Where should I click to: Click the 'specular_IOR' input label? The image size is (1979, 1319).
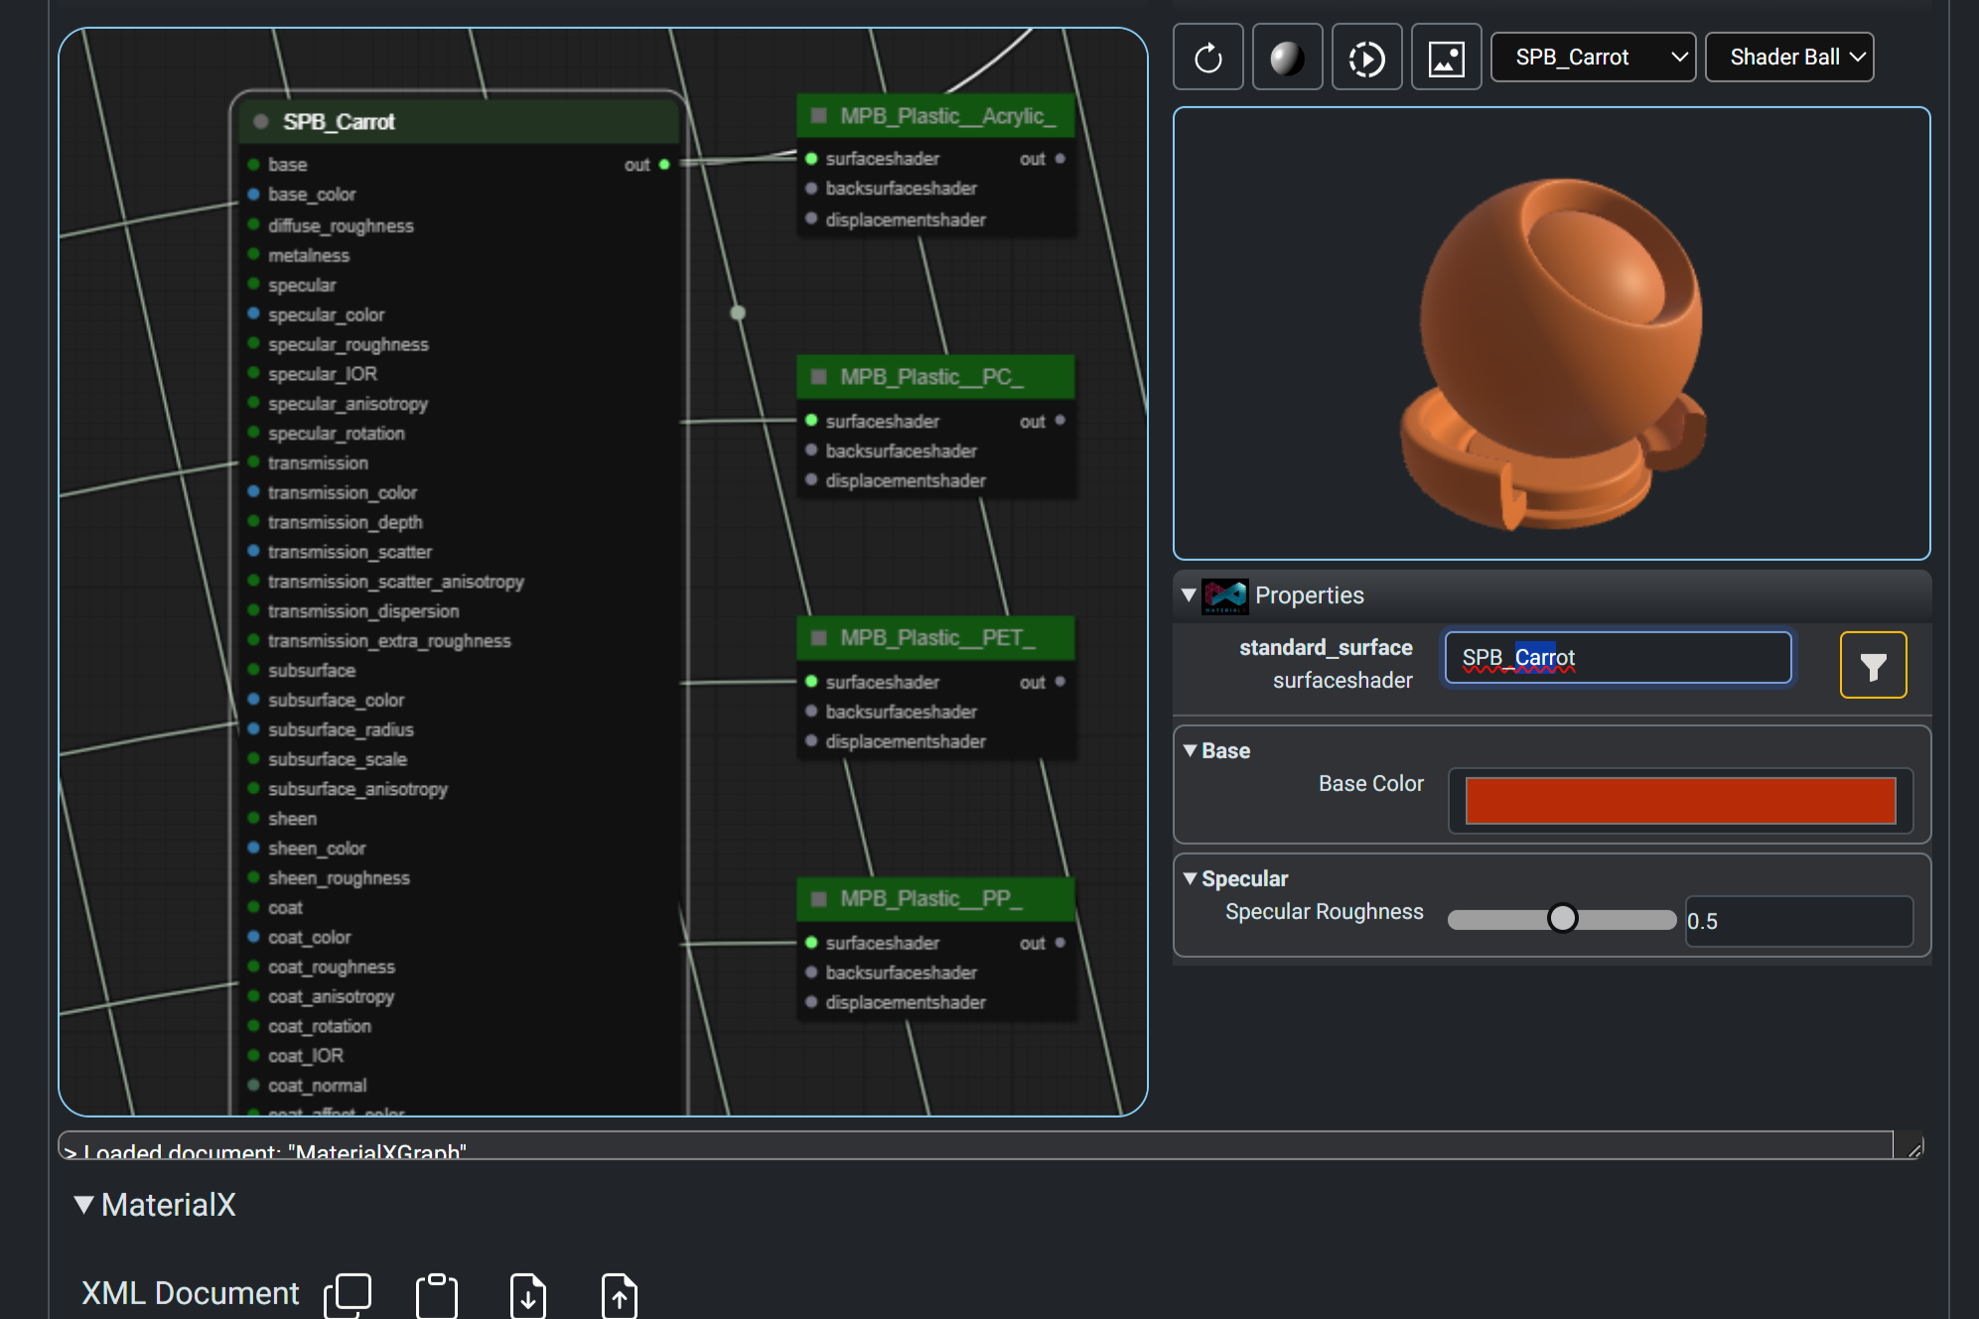click(x=323, y=374)
